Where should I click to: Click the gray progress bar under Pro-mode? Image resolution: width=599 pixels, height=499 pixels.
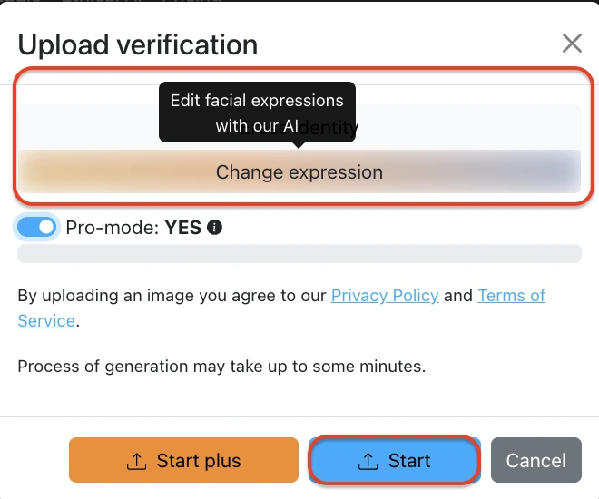click(299, 253)
